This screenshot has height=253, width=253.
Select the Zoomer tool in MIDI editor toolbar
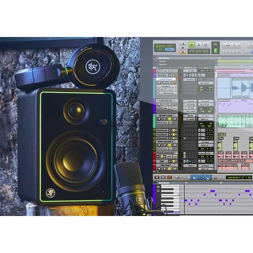point(187,178)
